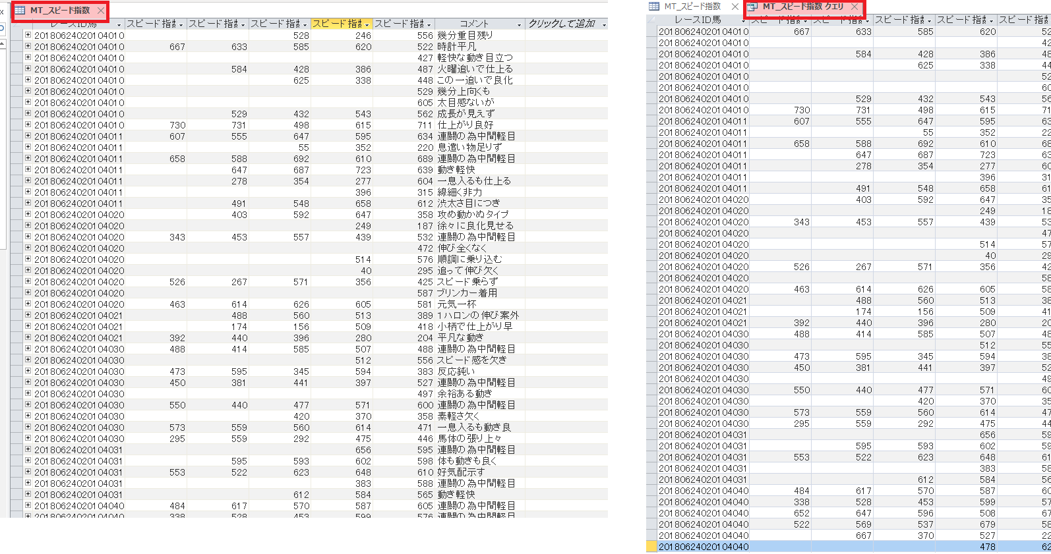Open the コメント column filter dropdown
1051x554 pixels.
pyautogui.click(x=519, y=25)
